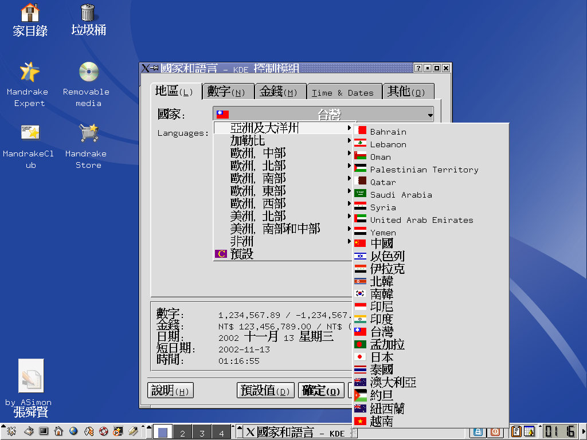Expand the 歐洲, 東部 region submenu
Image resolution: width=587 pixels, height=440 pixels.
point(283,191)
